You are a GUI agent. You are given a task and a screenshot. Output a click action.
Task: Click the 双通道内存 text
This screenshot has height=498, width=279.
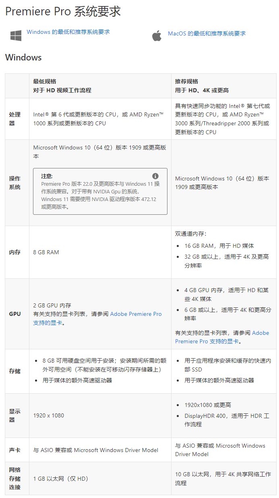pyautogui.click(x=191, y=234)
